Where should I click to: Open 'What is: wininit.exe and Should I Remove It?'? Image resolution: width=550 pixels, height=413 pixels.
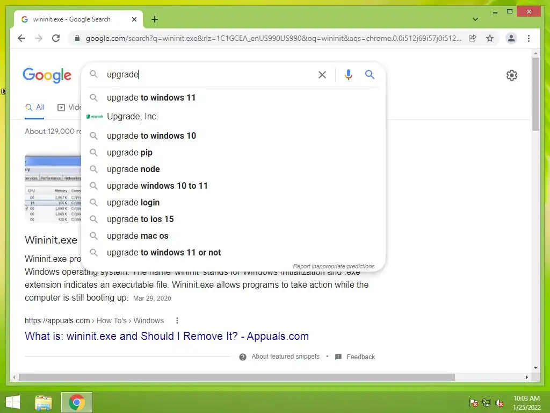coord(167,336)
